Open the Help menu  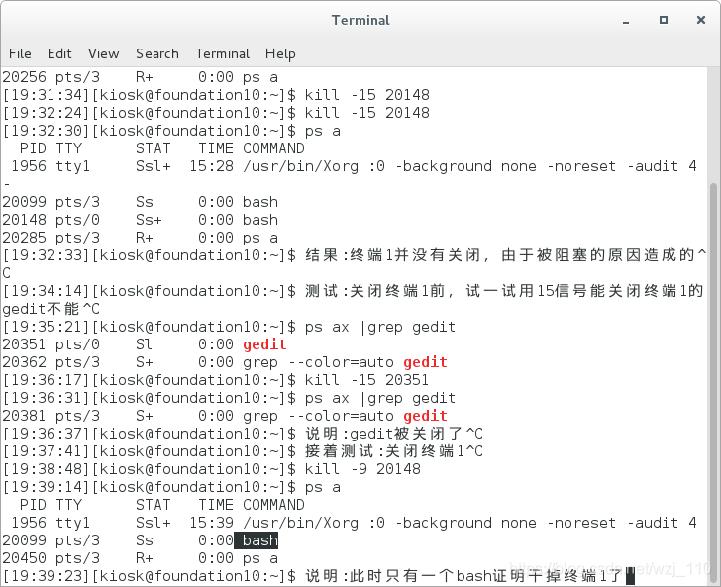tap(280, 53)
